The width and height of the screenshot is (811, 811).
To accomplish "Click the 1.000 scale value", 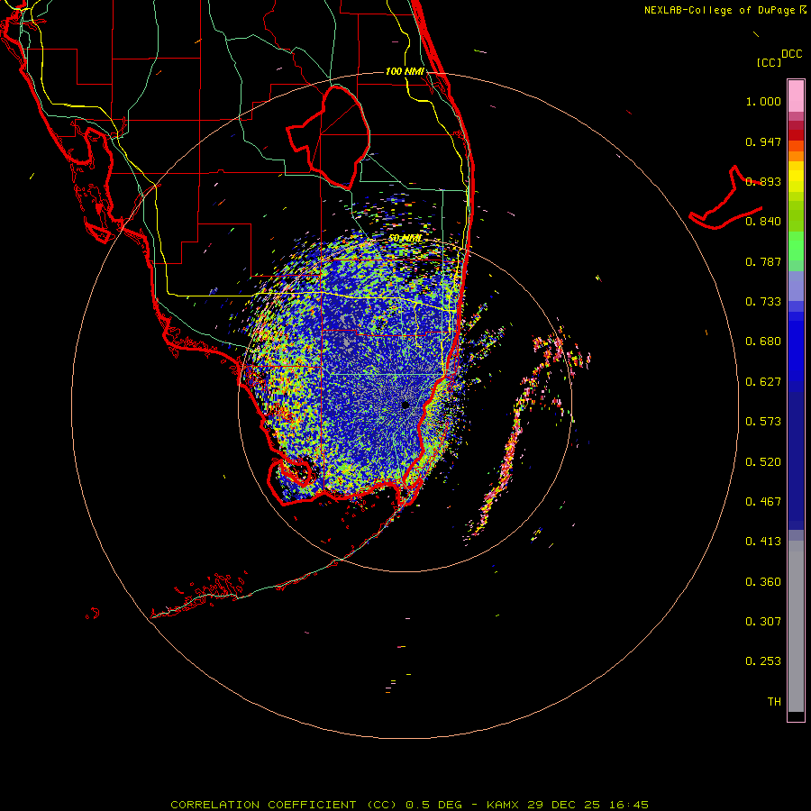I will 763,101.
